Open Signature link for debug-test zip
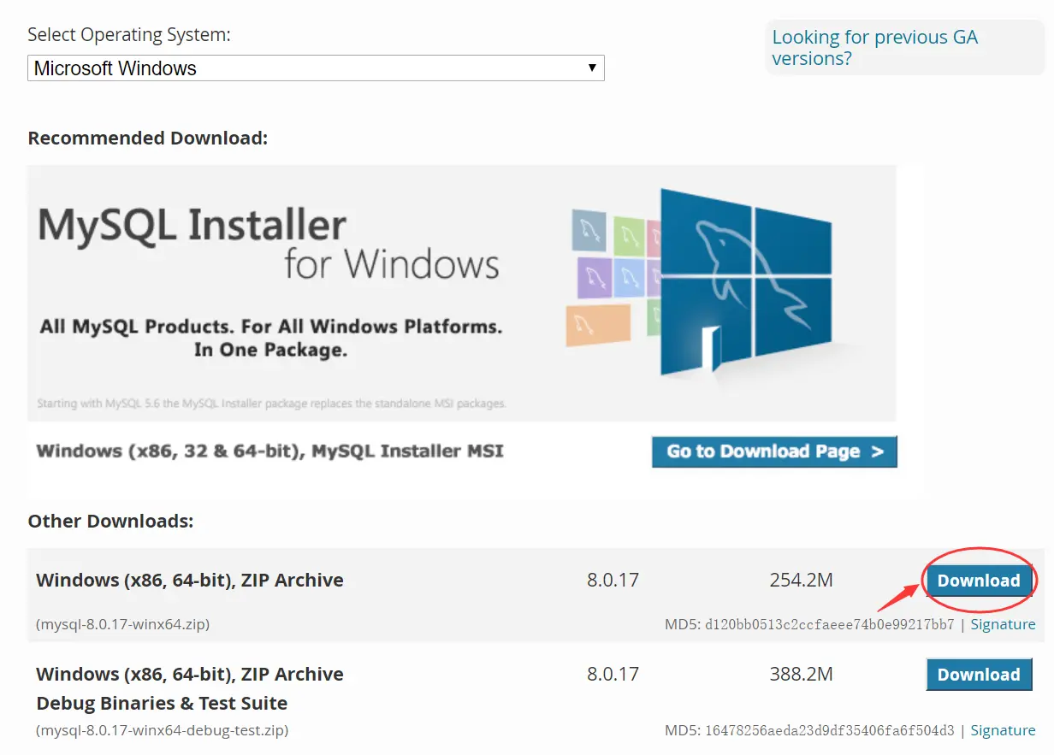The image size is (1054, 755). click(x=1003, y=730)
